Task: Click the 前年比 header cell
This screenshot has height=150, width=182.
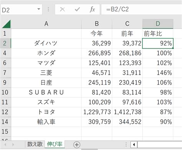Action: [x=158, y=33]
